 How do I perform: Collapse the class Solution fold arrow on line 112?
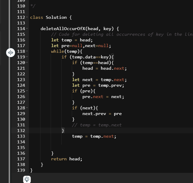coord(27,17)
